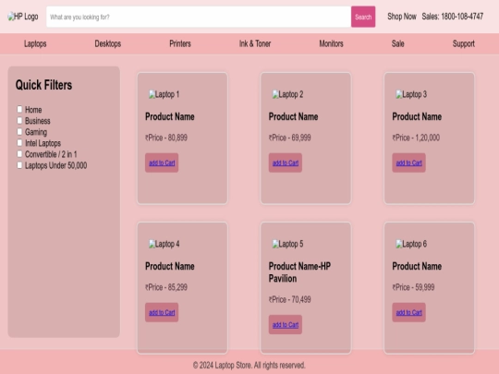This screenshot has height=374, width=499.
Task: Add the 85,299 laptop to cart
Action: tap(162, 312)
